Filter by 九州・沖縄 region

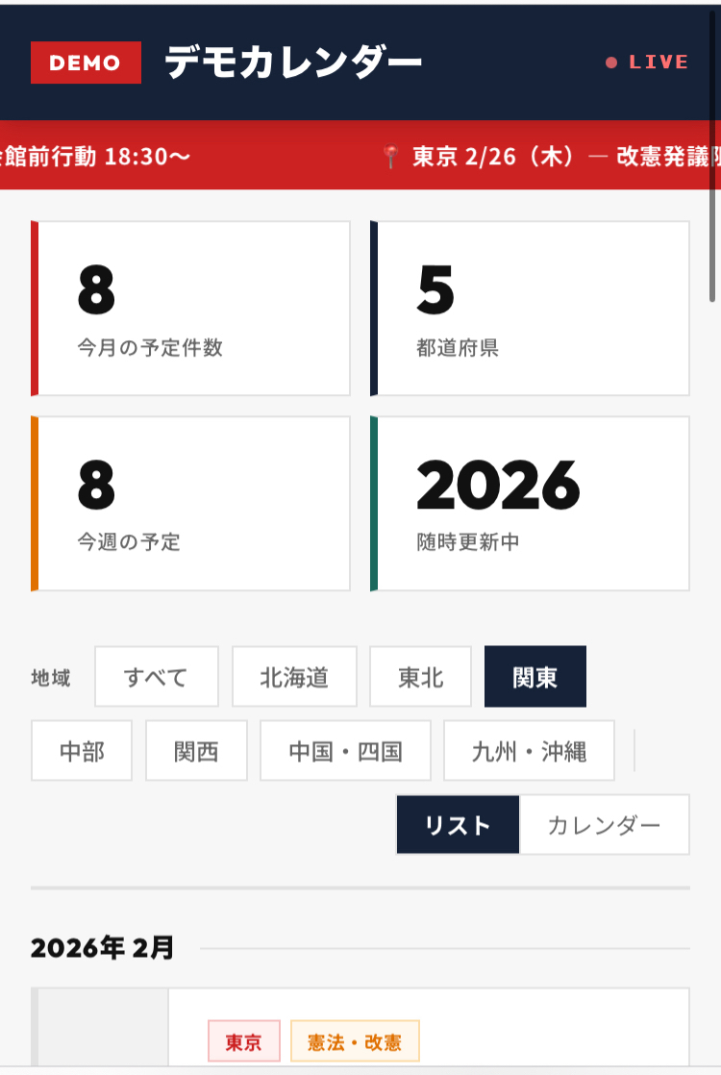click(529, 751)
